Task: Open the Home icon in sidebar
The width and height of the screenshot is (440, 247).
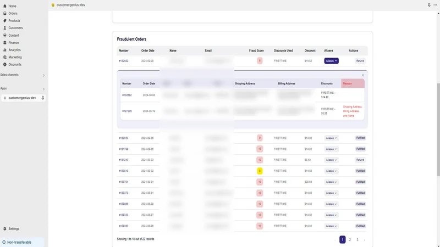Action: (5, 6)
